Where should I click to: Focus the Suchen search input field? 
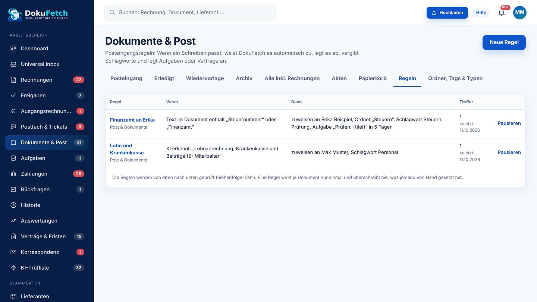click(x=190, y=13)
